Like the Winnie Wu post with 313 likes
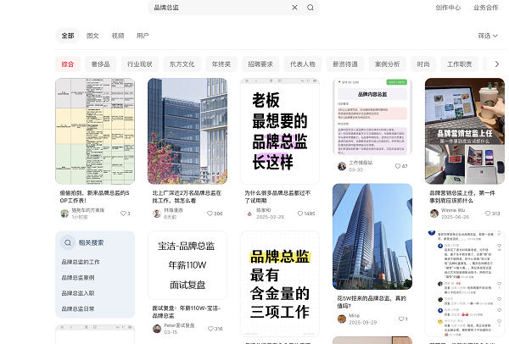This screenshot has width=509, height=344. pos(486,214)
